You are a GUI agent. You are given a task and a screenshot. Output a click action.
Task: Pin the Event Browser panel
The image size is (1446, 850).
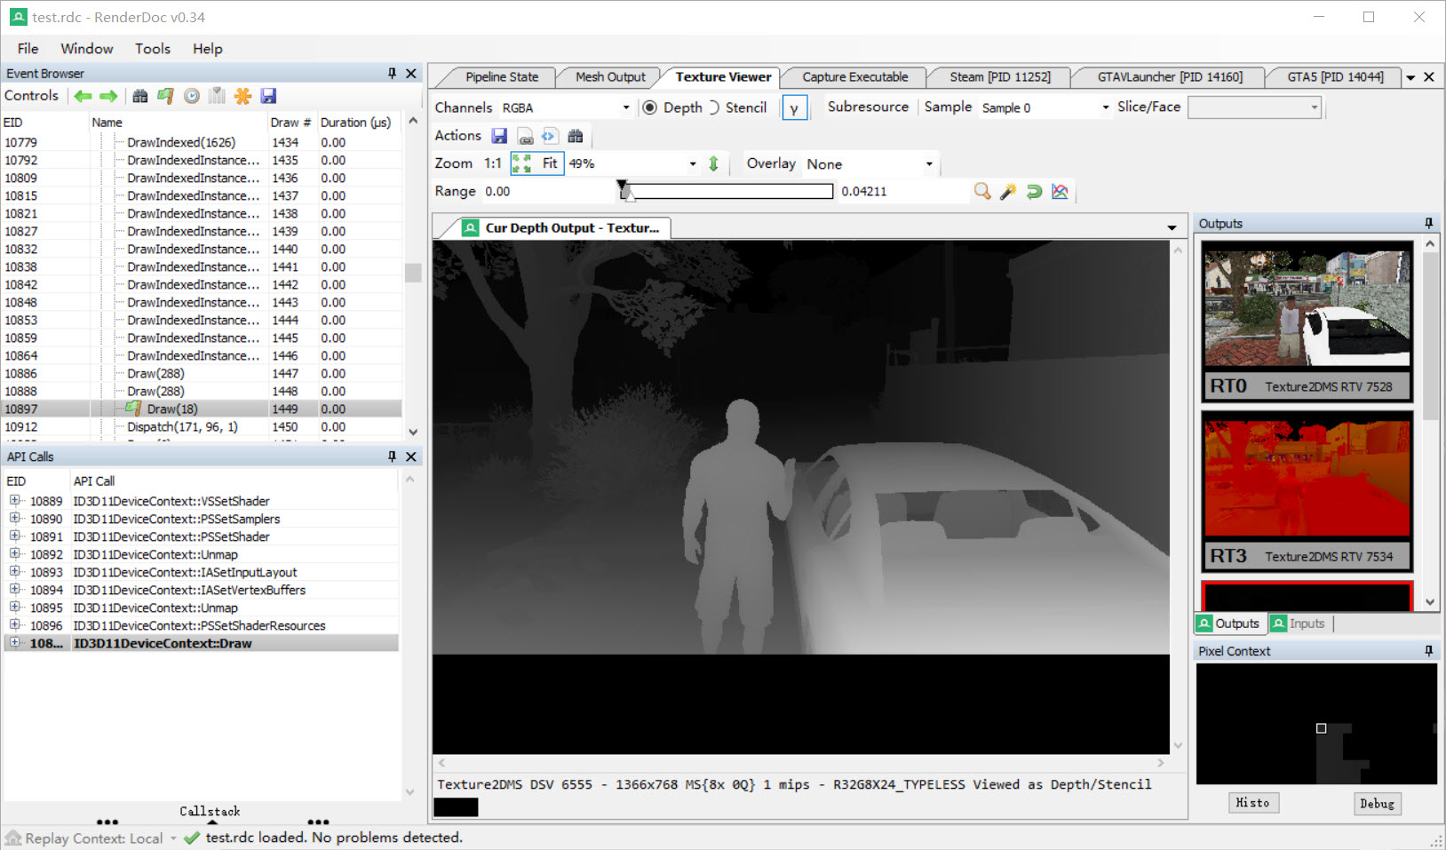coord(392,74)
